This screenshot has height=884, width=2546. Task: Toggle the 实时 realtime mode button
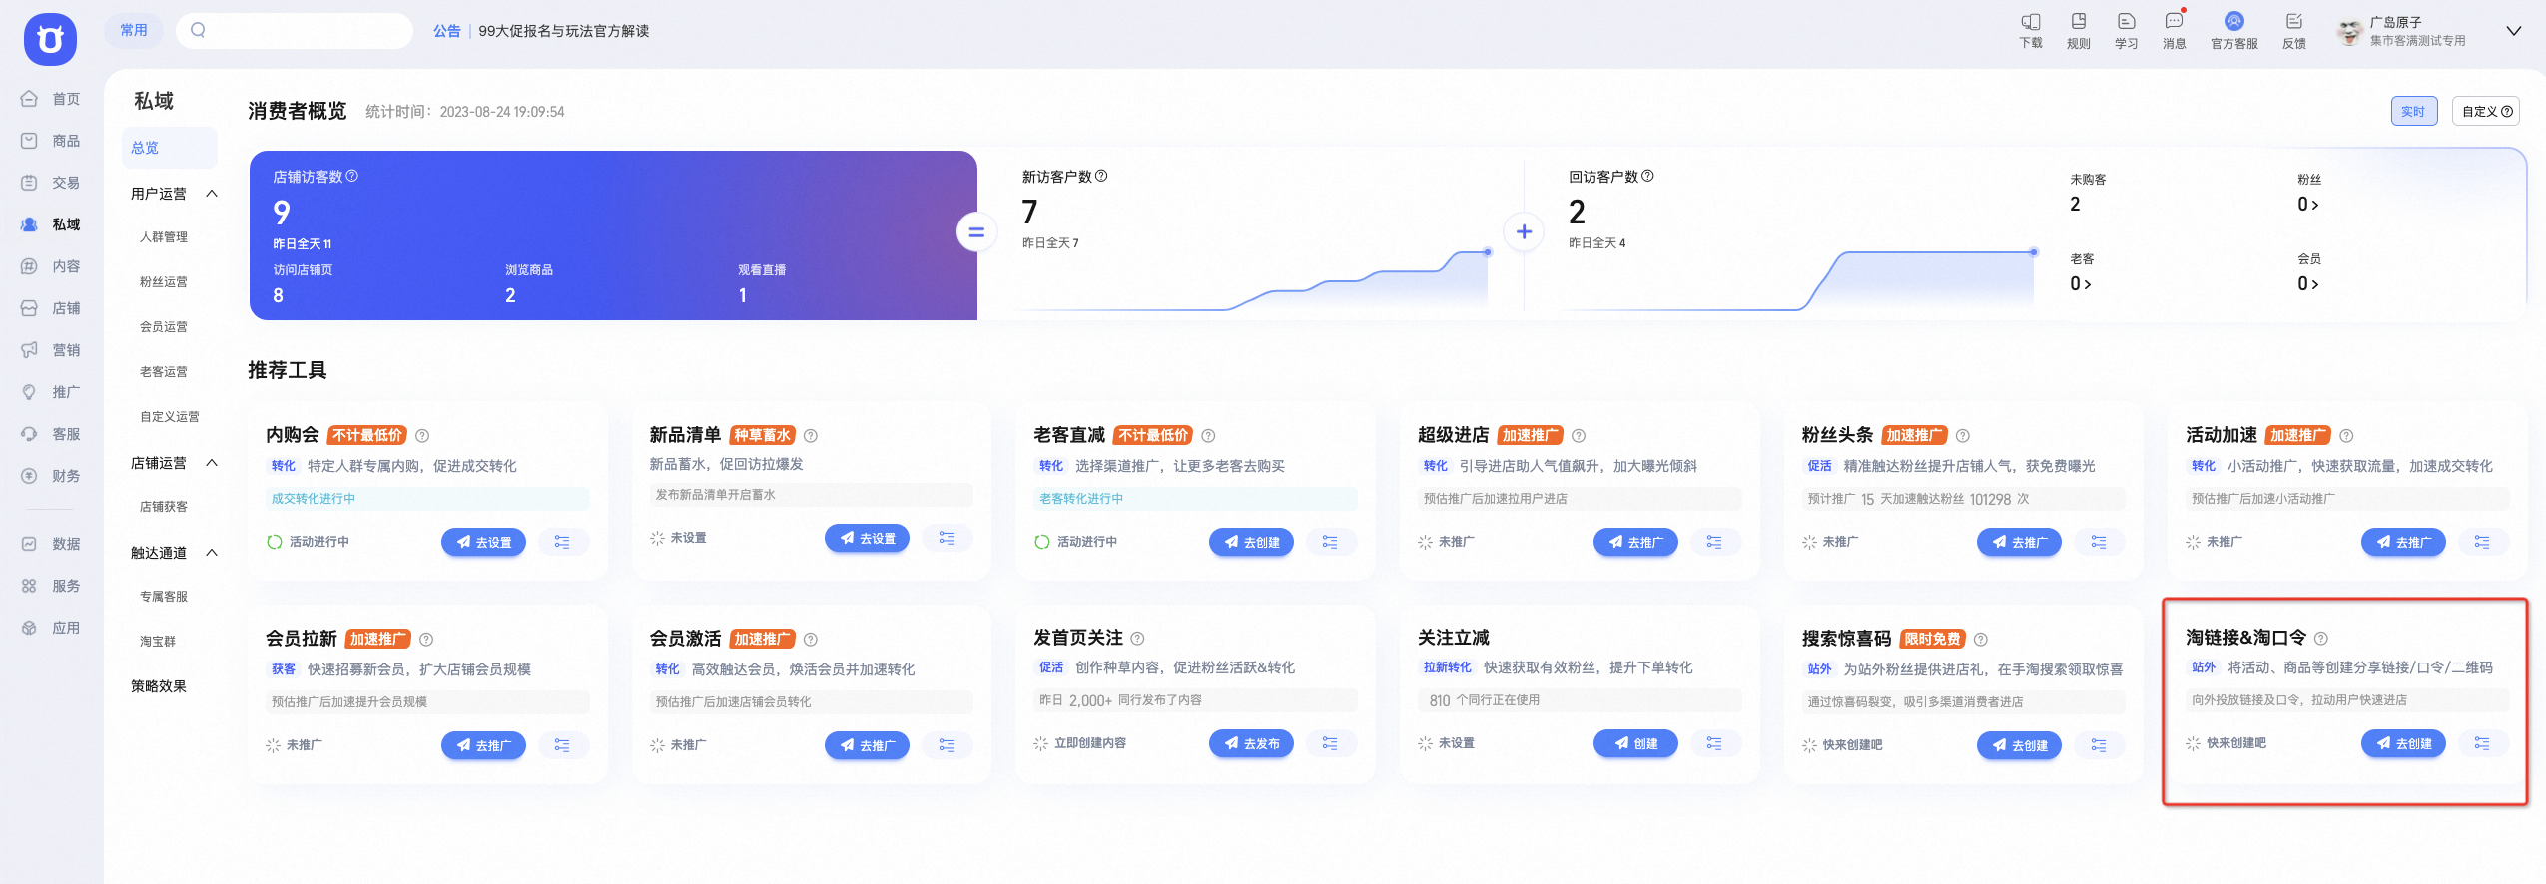[x=2413, y=111]
